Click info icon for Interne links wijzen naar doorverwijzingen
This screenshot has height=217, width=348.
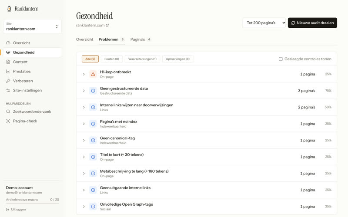tap(93, 107)
